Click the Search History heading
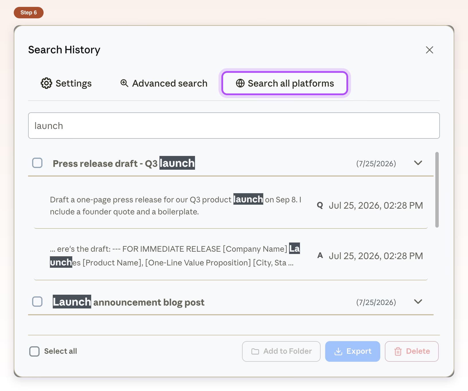This screenshot has height=391, width=468. click(64, 50)
